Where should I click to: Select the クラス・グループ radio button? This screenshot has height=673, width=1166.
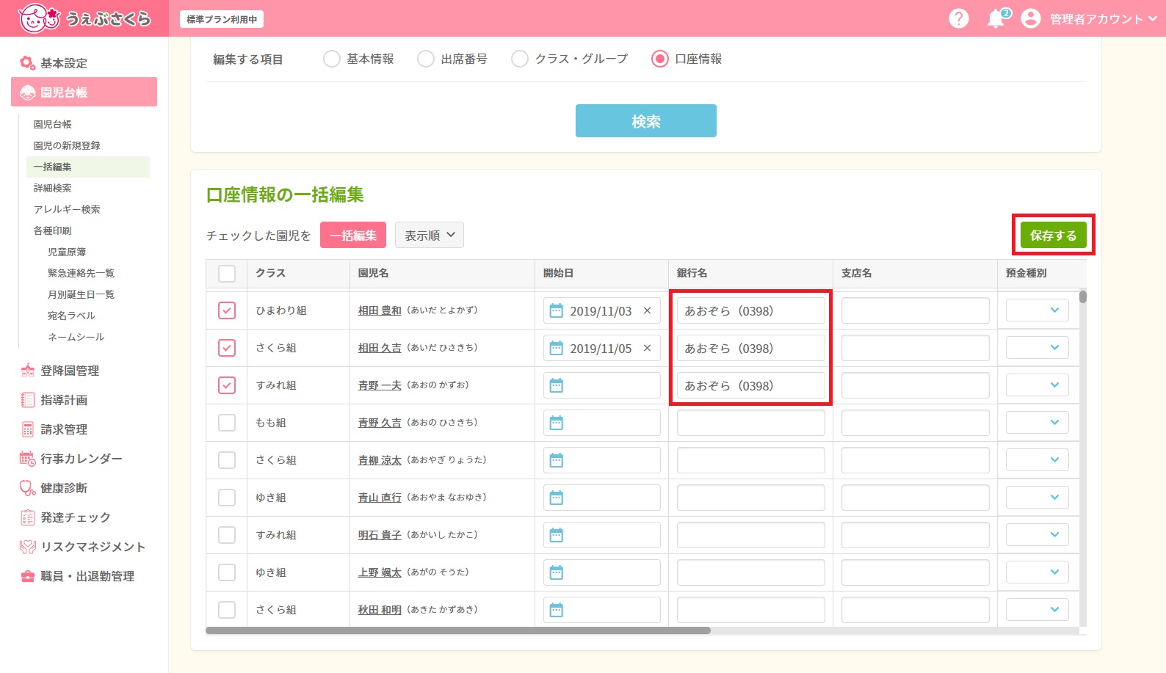pos(520,59)
